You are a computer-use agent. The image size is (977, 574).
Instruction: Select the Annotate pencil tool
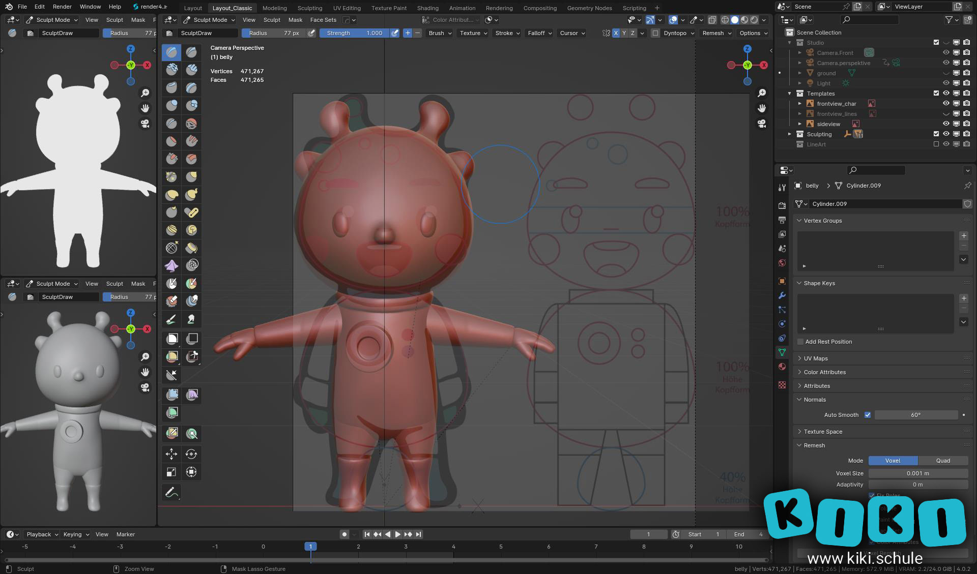[x=171, y=492]
